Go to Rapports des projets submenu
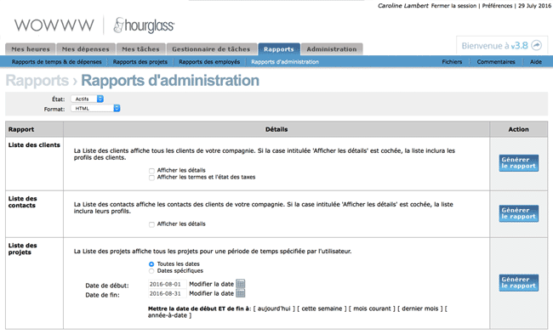This screenshot has width=553, height=334. pos(140,62)
